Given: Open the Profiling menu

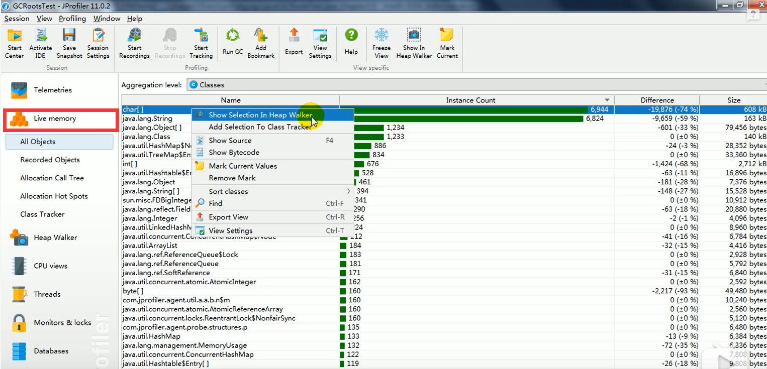Looking at the screenshot, I should pyautogui.click(x=72, y=19).
